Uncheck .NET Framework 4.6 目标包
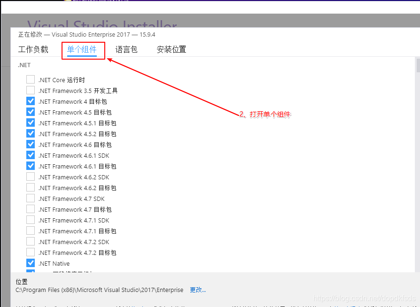The width and height of the screenshot is (420, 307). [31, 144]
